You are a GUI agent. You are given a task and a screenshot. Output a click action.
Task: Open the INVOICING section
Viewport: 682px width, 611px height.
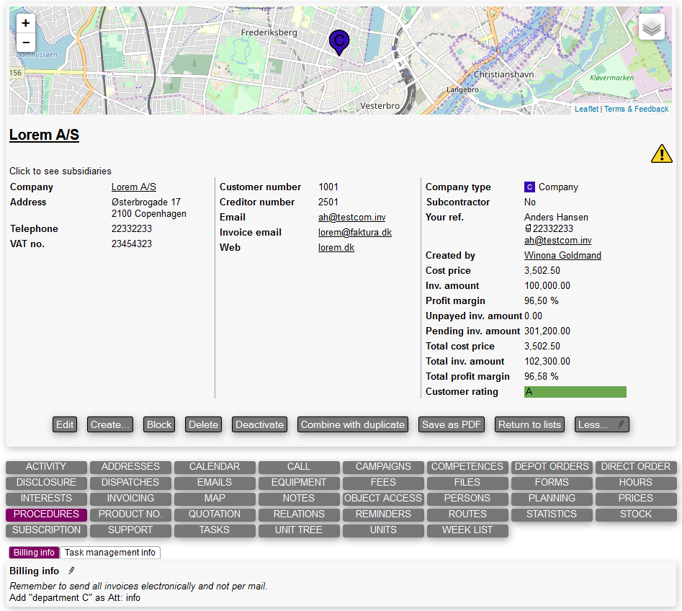pos(130,499)
